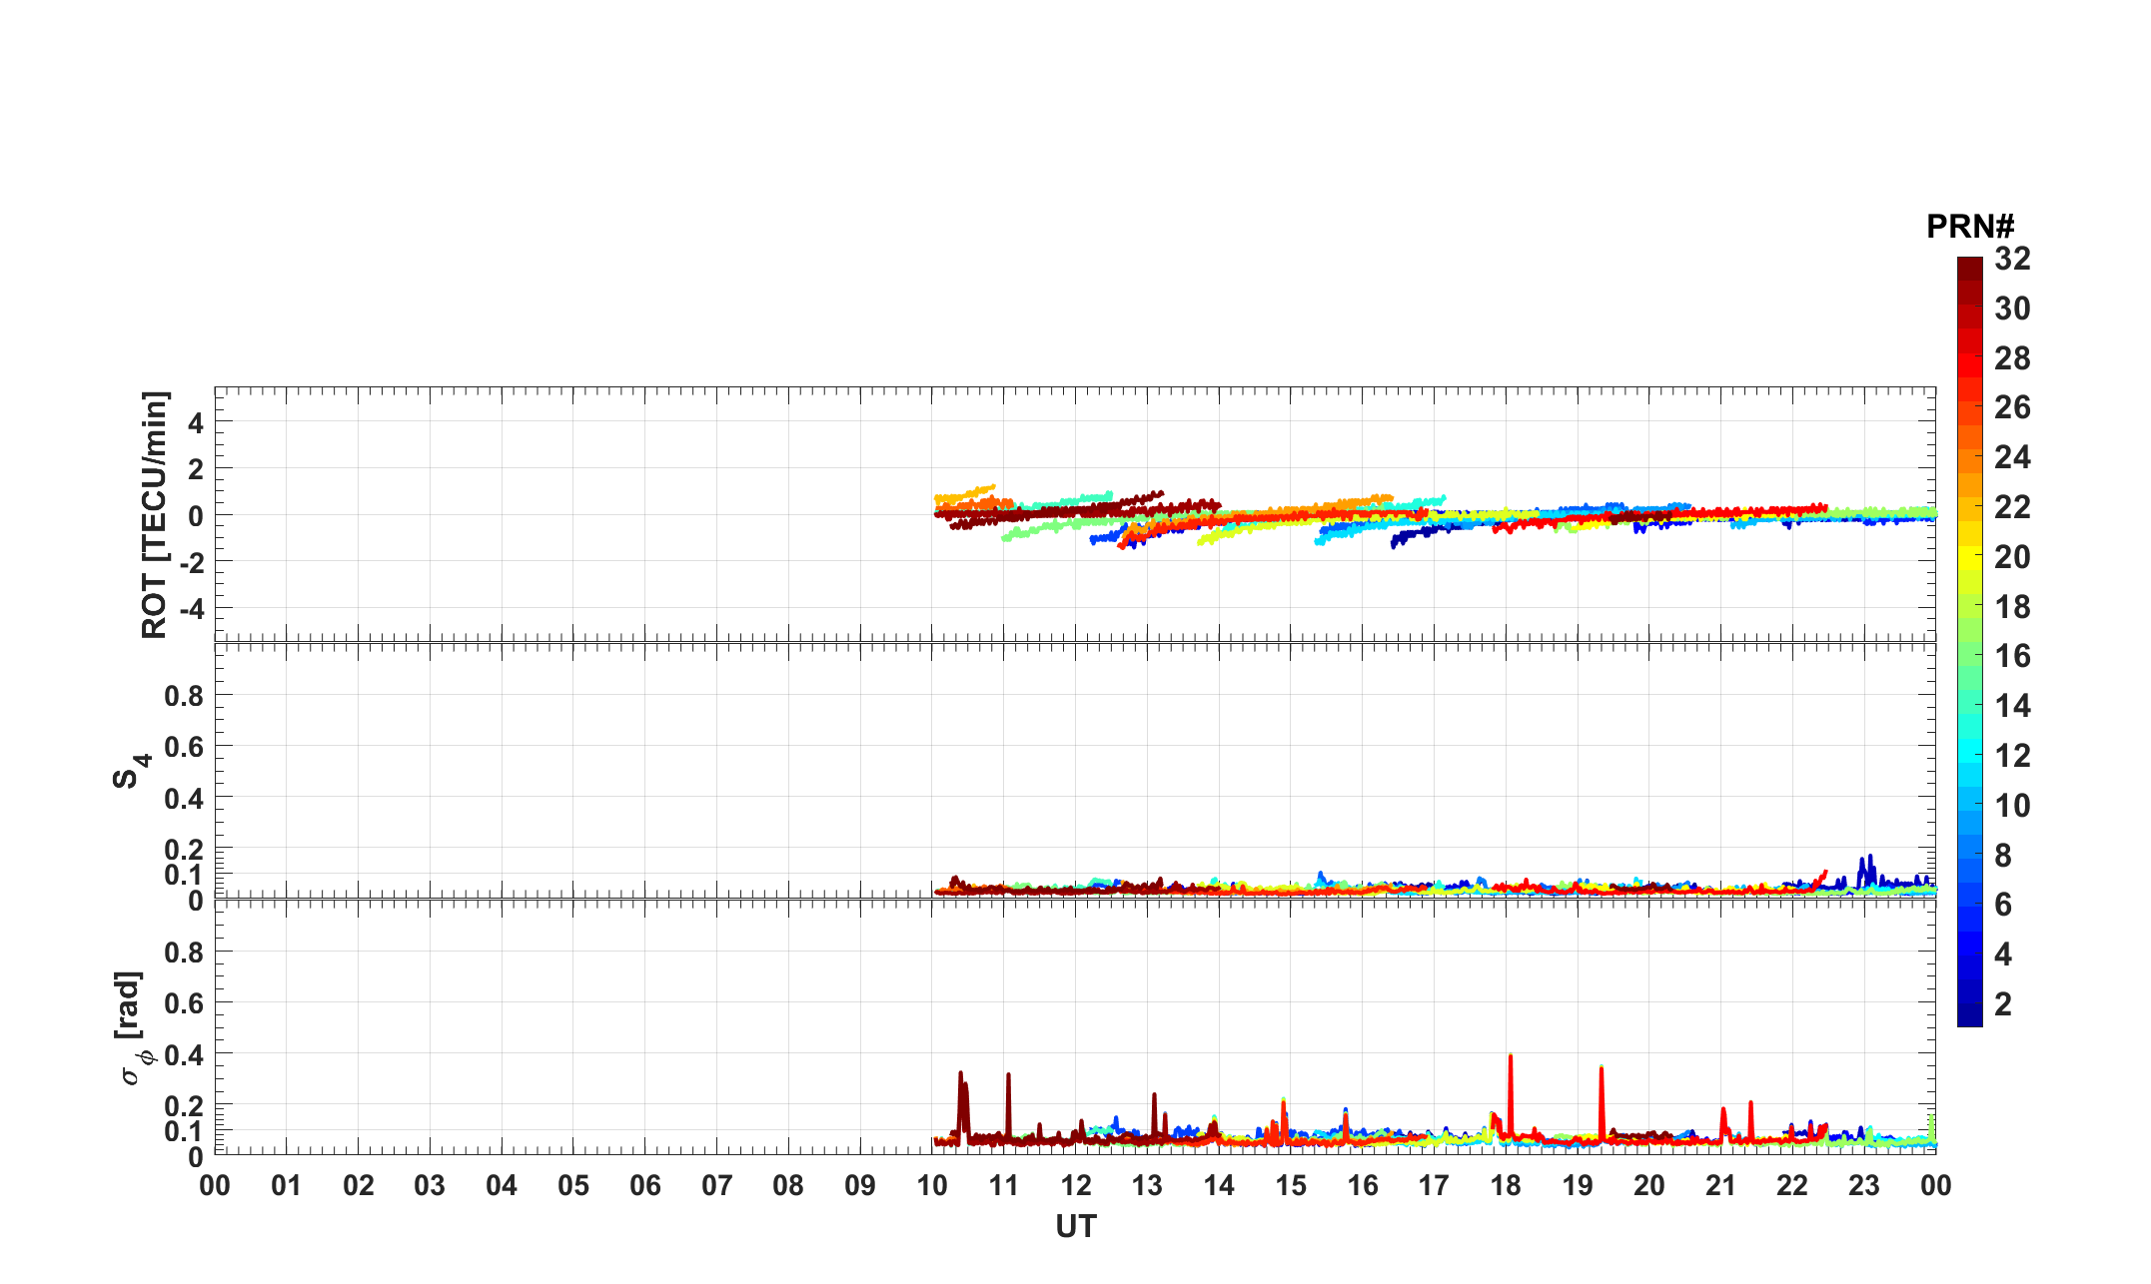Click the 18 hour tick label
The image size is (2151, 1284).
1506,1186
